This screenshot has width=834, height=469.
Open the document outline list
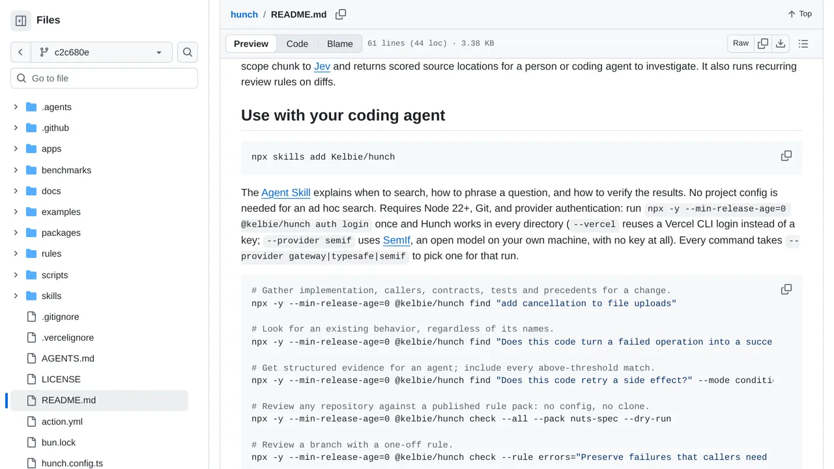803,44
